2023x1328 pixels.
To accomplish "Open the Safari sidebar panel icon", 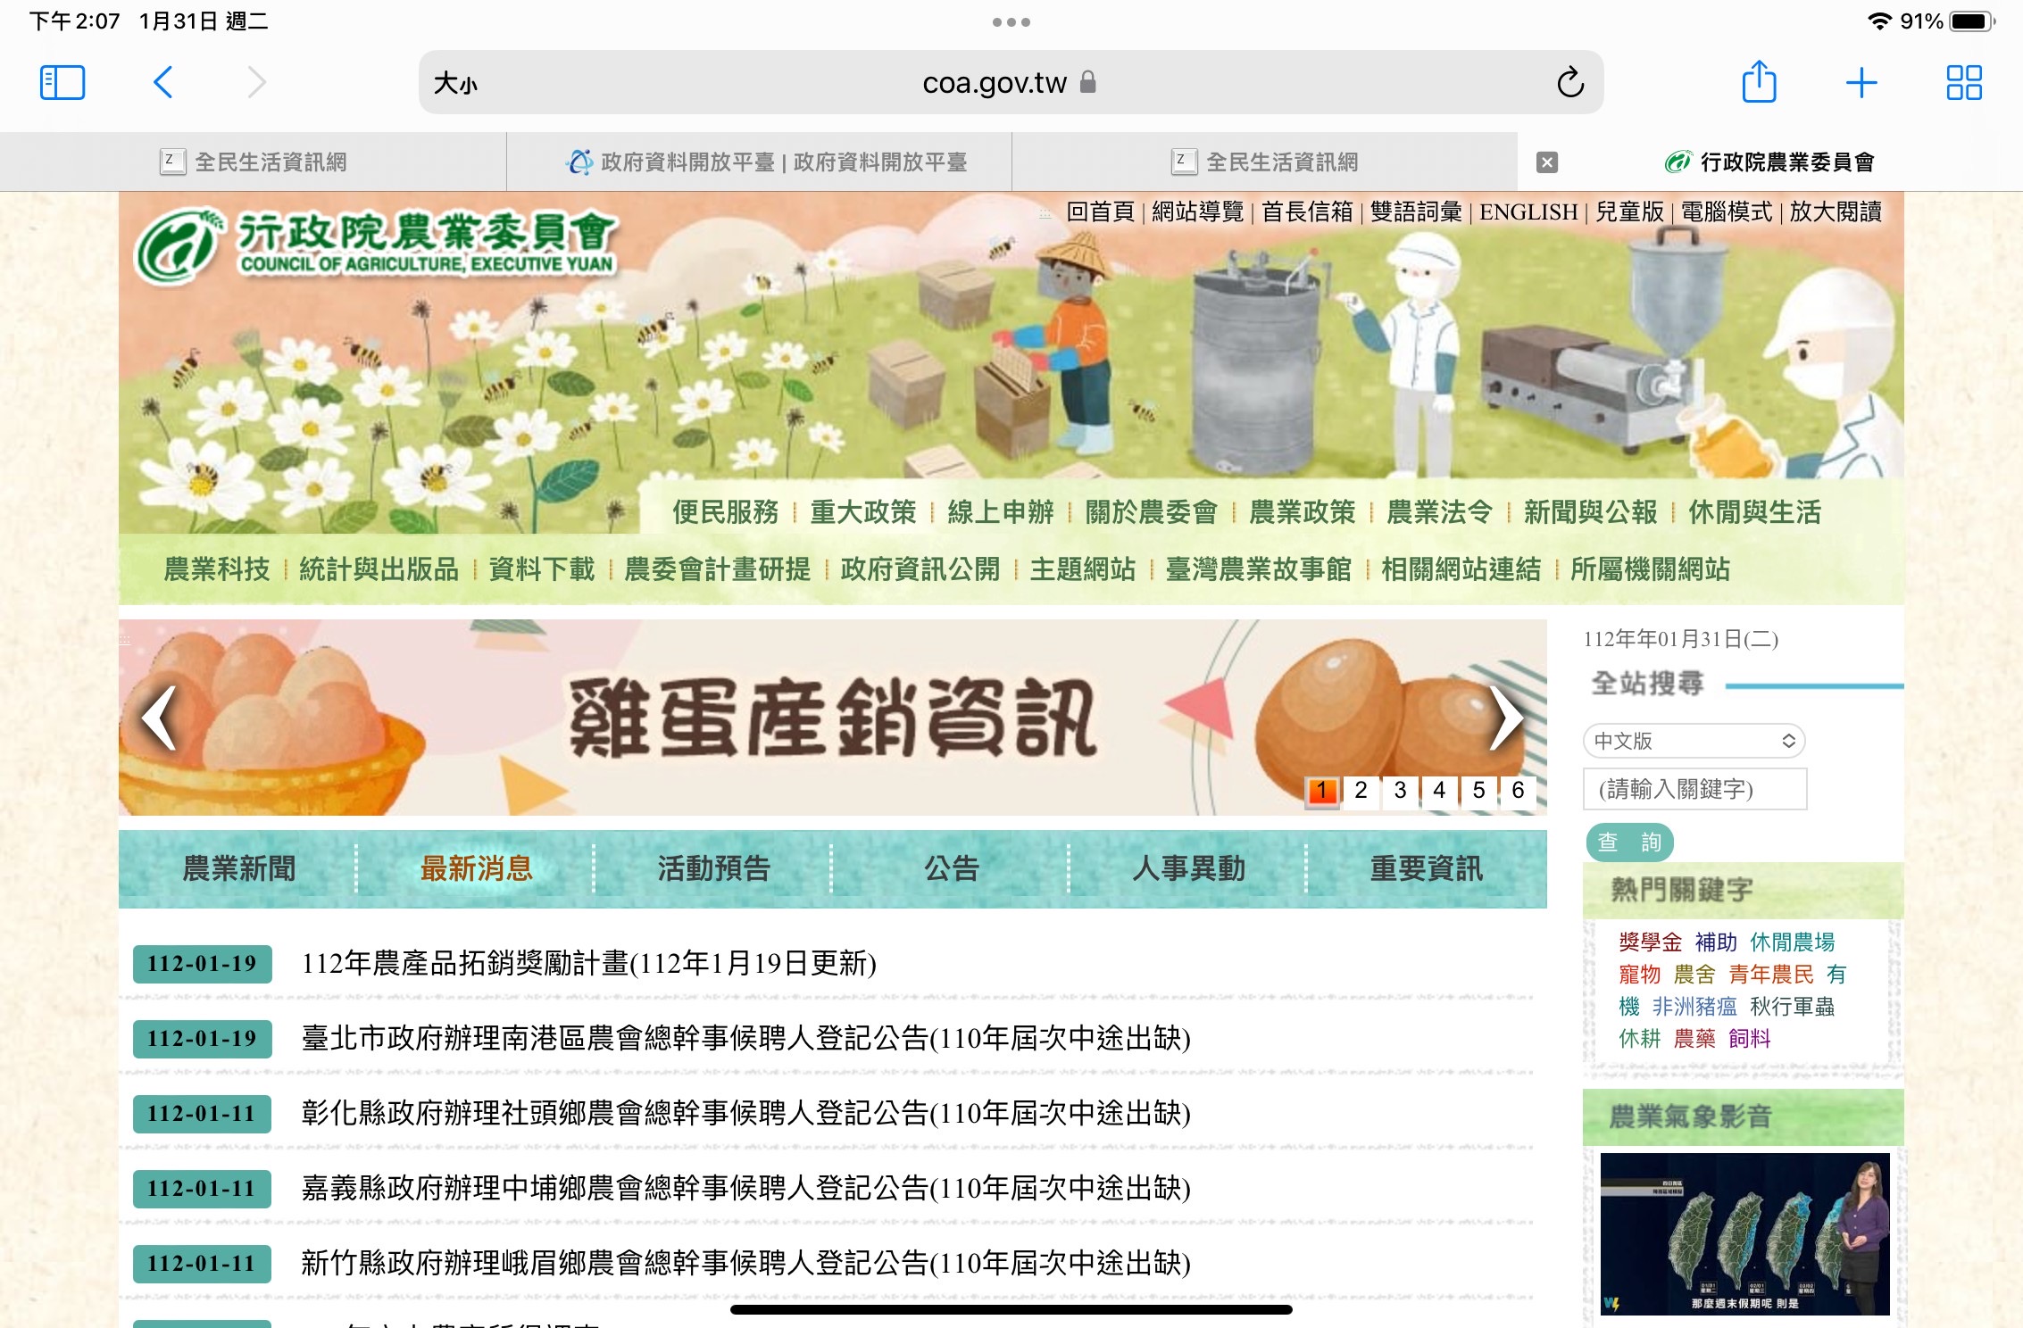I will [62, 83].
